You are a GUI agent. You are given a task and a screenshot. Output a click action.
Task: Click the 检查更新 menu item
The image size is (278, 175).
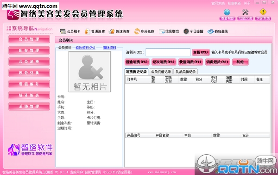234,3
